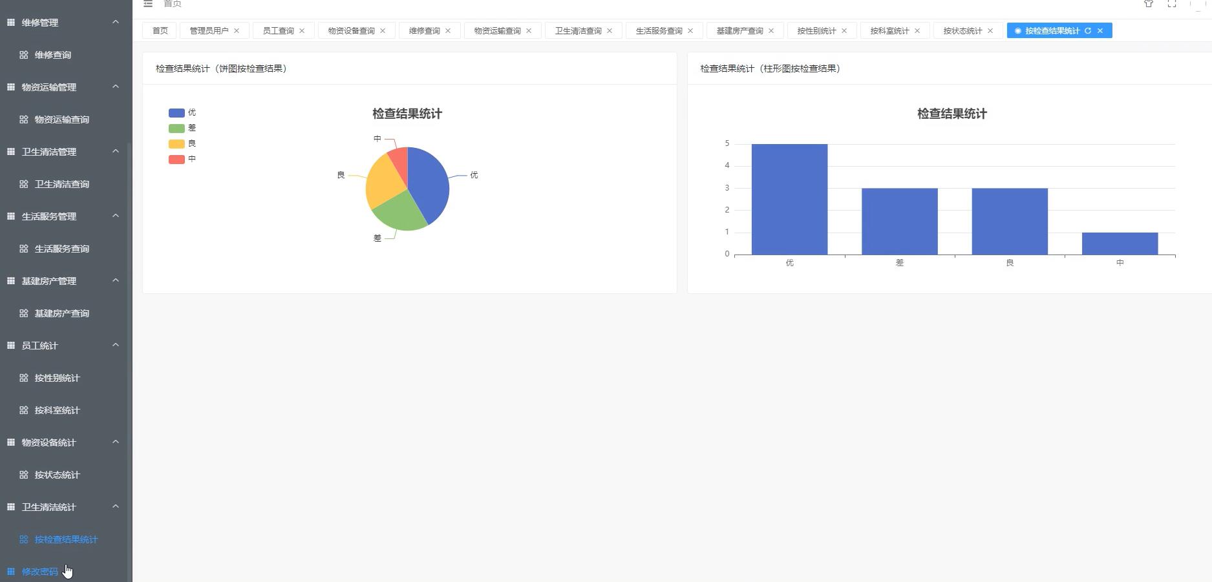This screenshot has width=1212, height=582.
Task: Close the 物资运输查询 tab
Action: tap(529, 30)
